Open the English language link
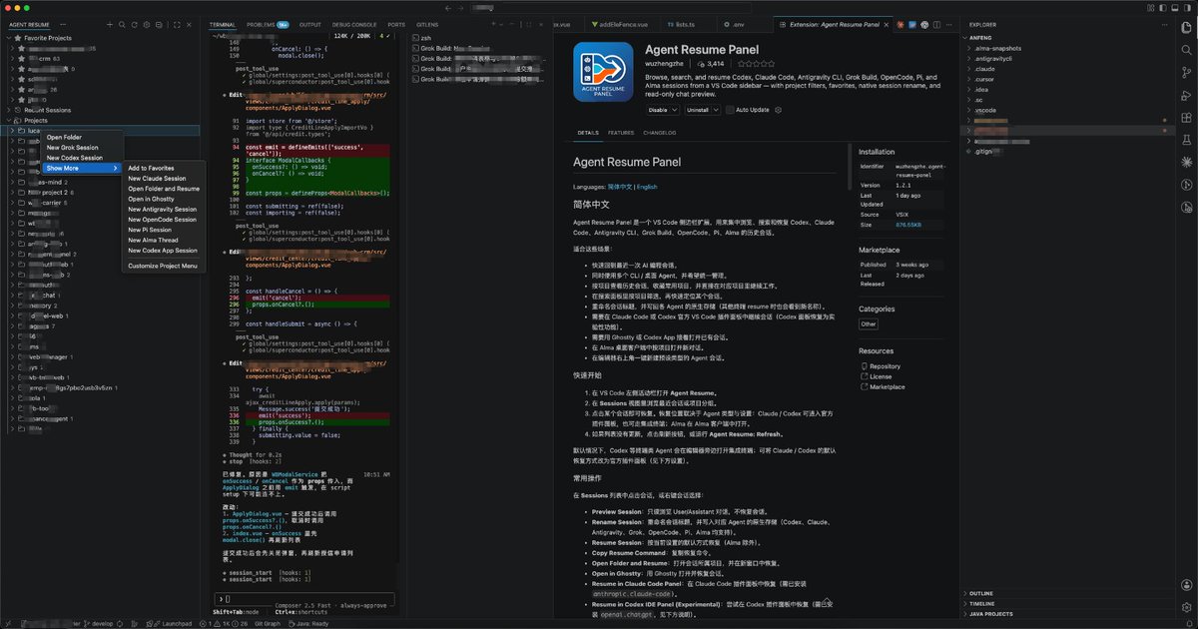 [x=647, y=187]
